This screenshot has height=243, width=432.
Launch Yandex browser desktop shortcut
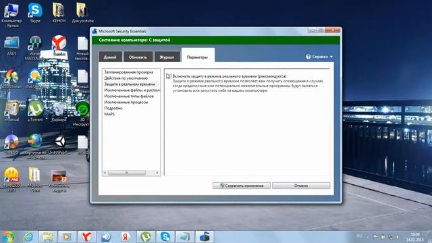pyautogui.click(x=59, y=45)
